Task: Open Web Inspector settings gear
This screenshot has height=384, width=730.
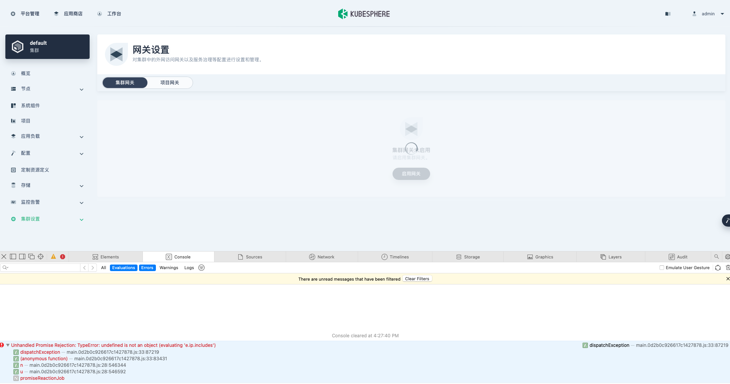Action: tap(727, 257)
